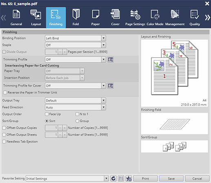The image size is (211, 183).
Task: Click the register favorite star icon
Action: (x=129, y=179)
